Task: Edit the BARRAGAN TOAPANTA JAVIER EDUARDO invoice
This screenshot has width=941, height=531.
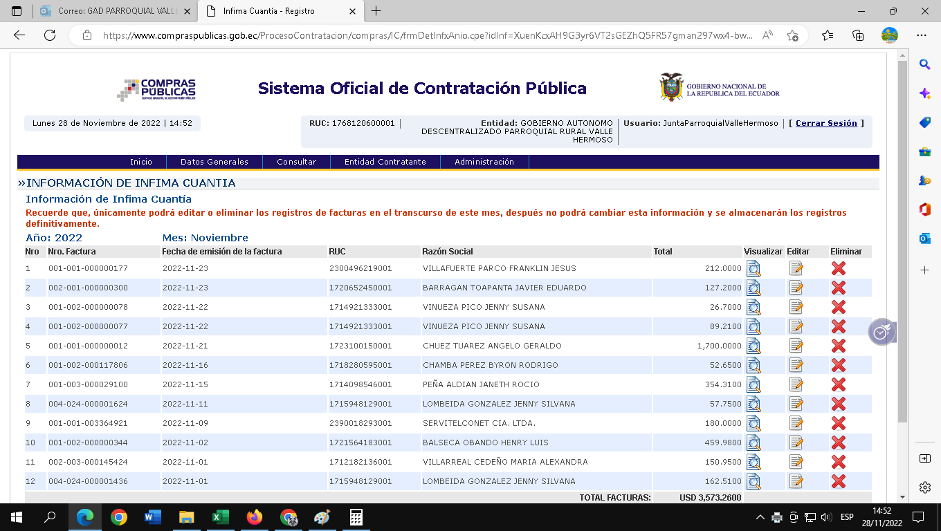Action: click(x=796, y=288)
